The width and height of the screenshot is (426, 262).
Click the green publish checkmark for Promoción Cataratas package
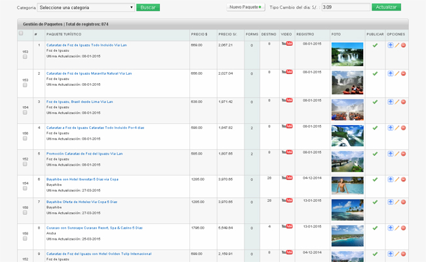(375, 153)
